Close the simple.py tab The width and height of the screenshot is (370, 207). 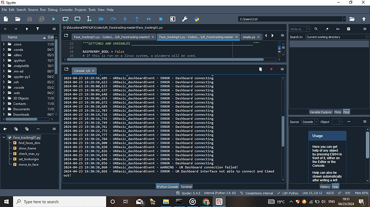[x=258, y=37]
